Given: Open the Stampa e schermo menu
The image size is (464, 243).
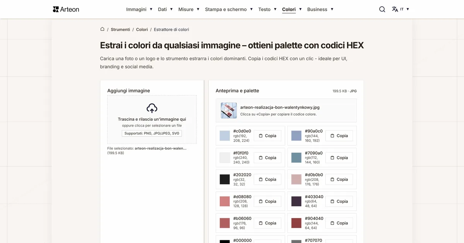Looking at the screenshot, I should point(226,9).
